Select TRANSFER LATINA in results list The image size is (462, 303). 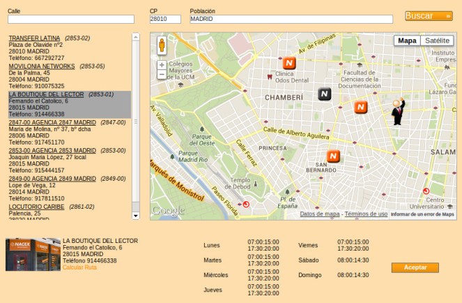click(34, 38)
